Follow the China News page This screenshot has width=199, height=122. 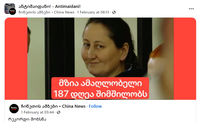coord(95,106)
